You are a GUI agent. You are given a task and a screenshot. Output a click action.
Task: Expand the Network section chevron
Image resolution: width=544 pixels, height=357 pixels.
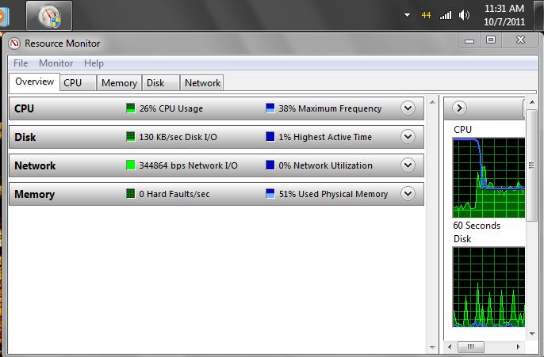tap(408, 165)
